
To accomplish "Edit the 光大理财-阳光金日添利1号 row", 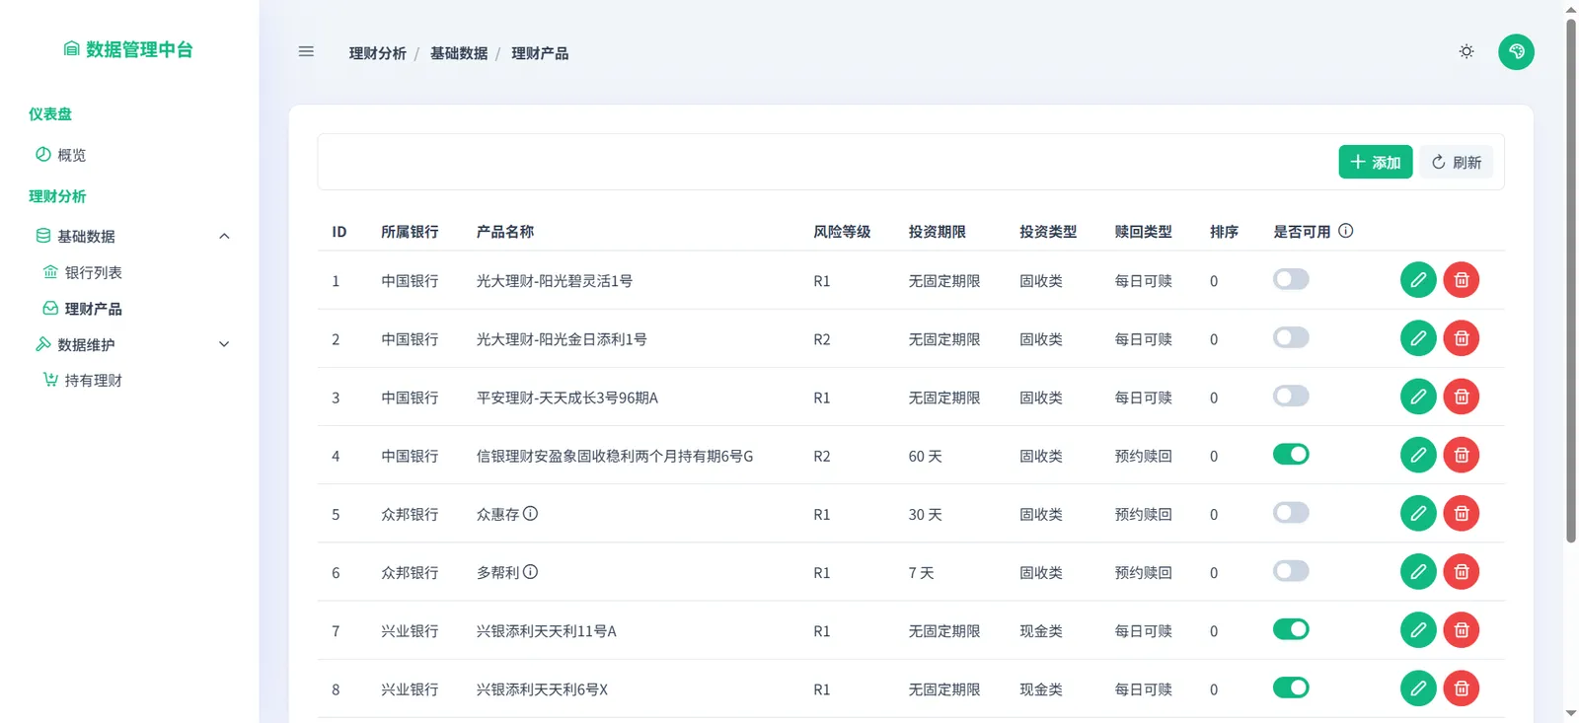I will [x=1418, y=338].
